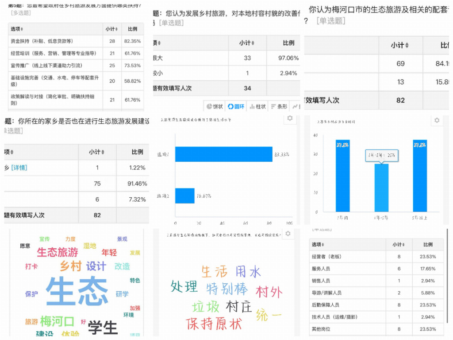Sort 选项 column in job roles table
The image size is (453, 340).
(318, 245)
